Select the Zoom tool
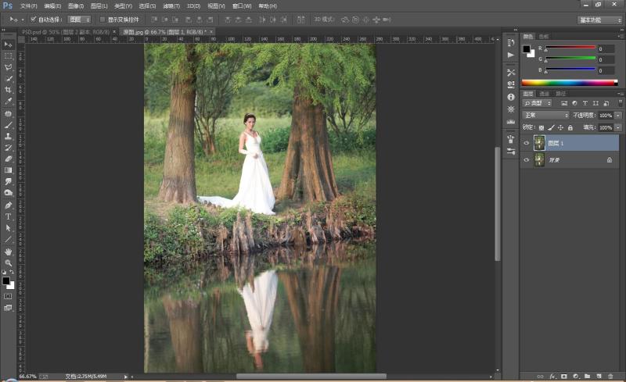The height and width of the screenshot is (382, 626). coord(8,262)
